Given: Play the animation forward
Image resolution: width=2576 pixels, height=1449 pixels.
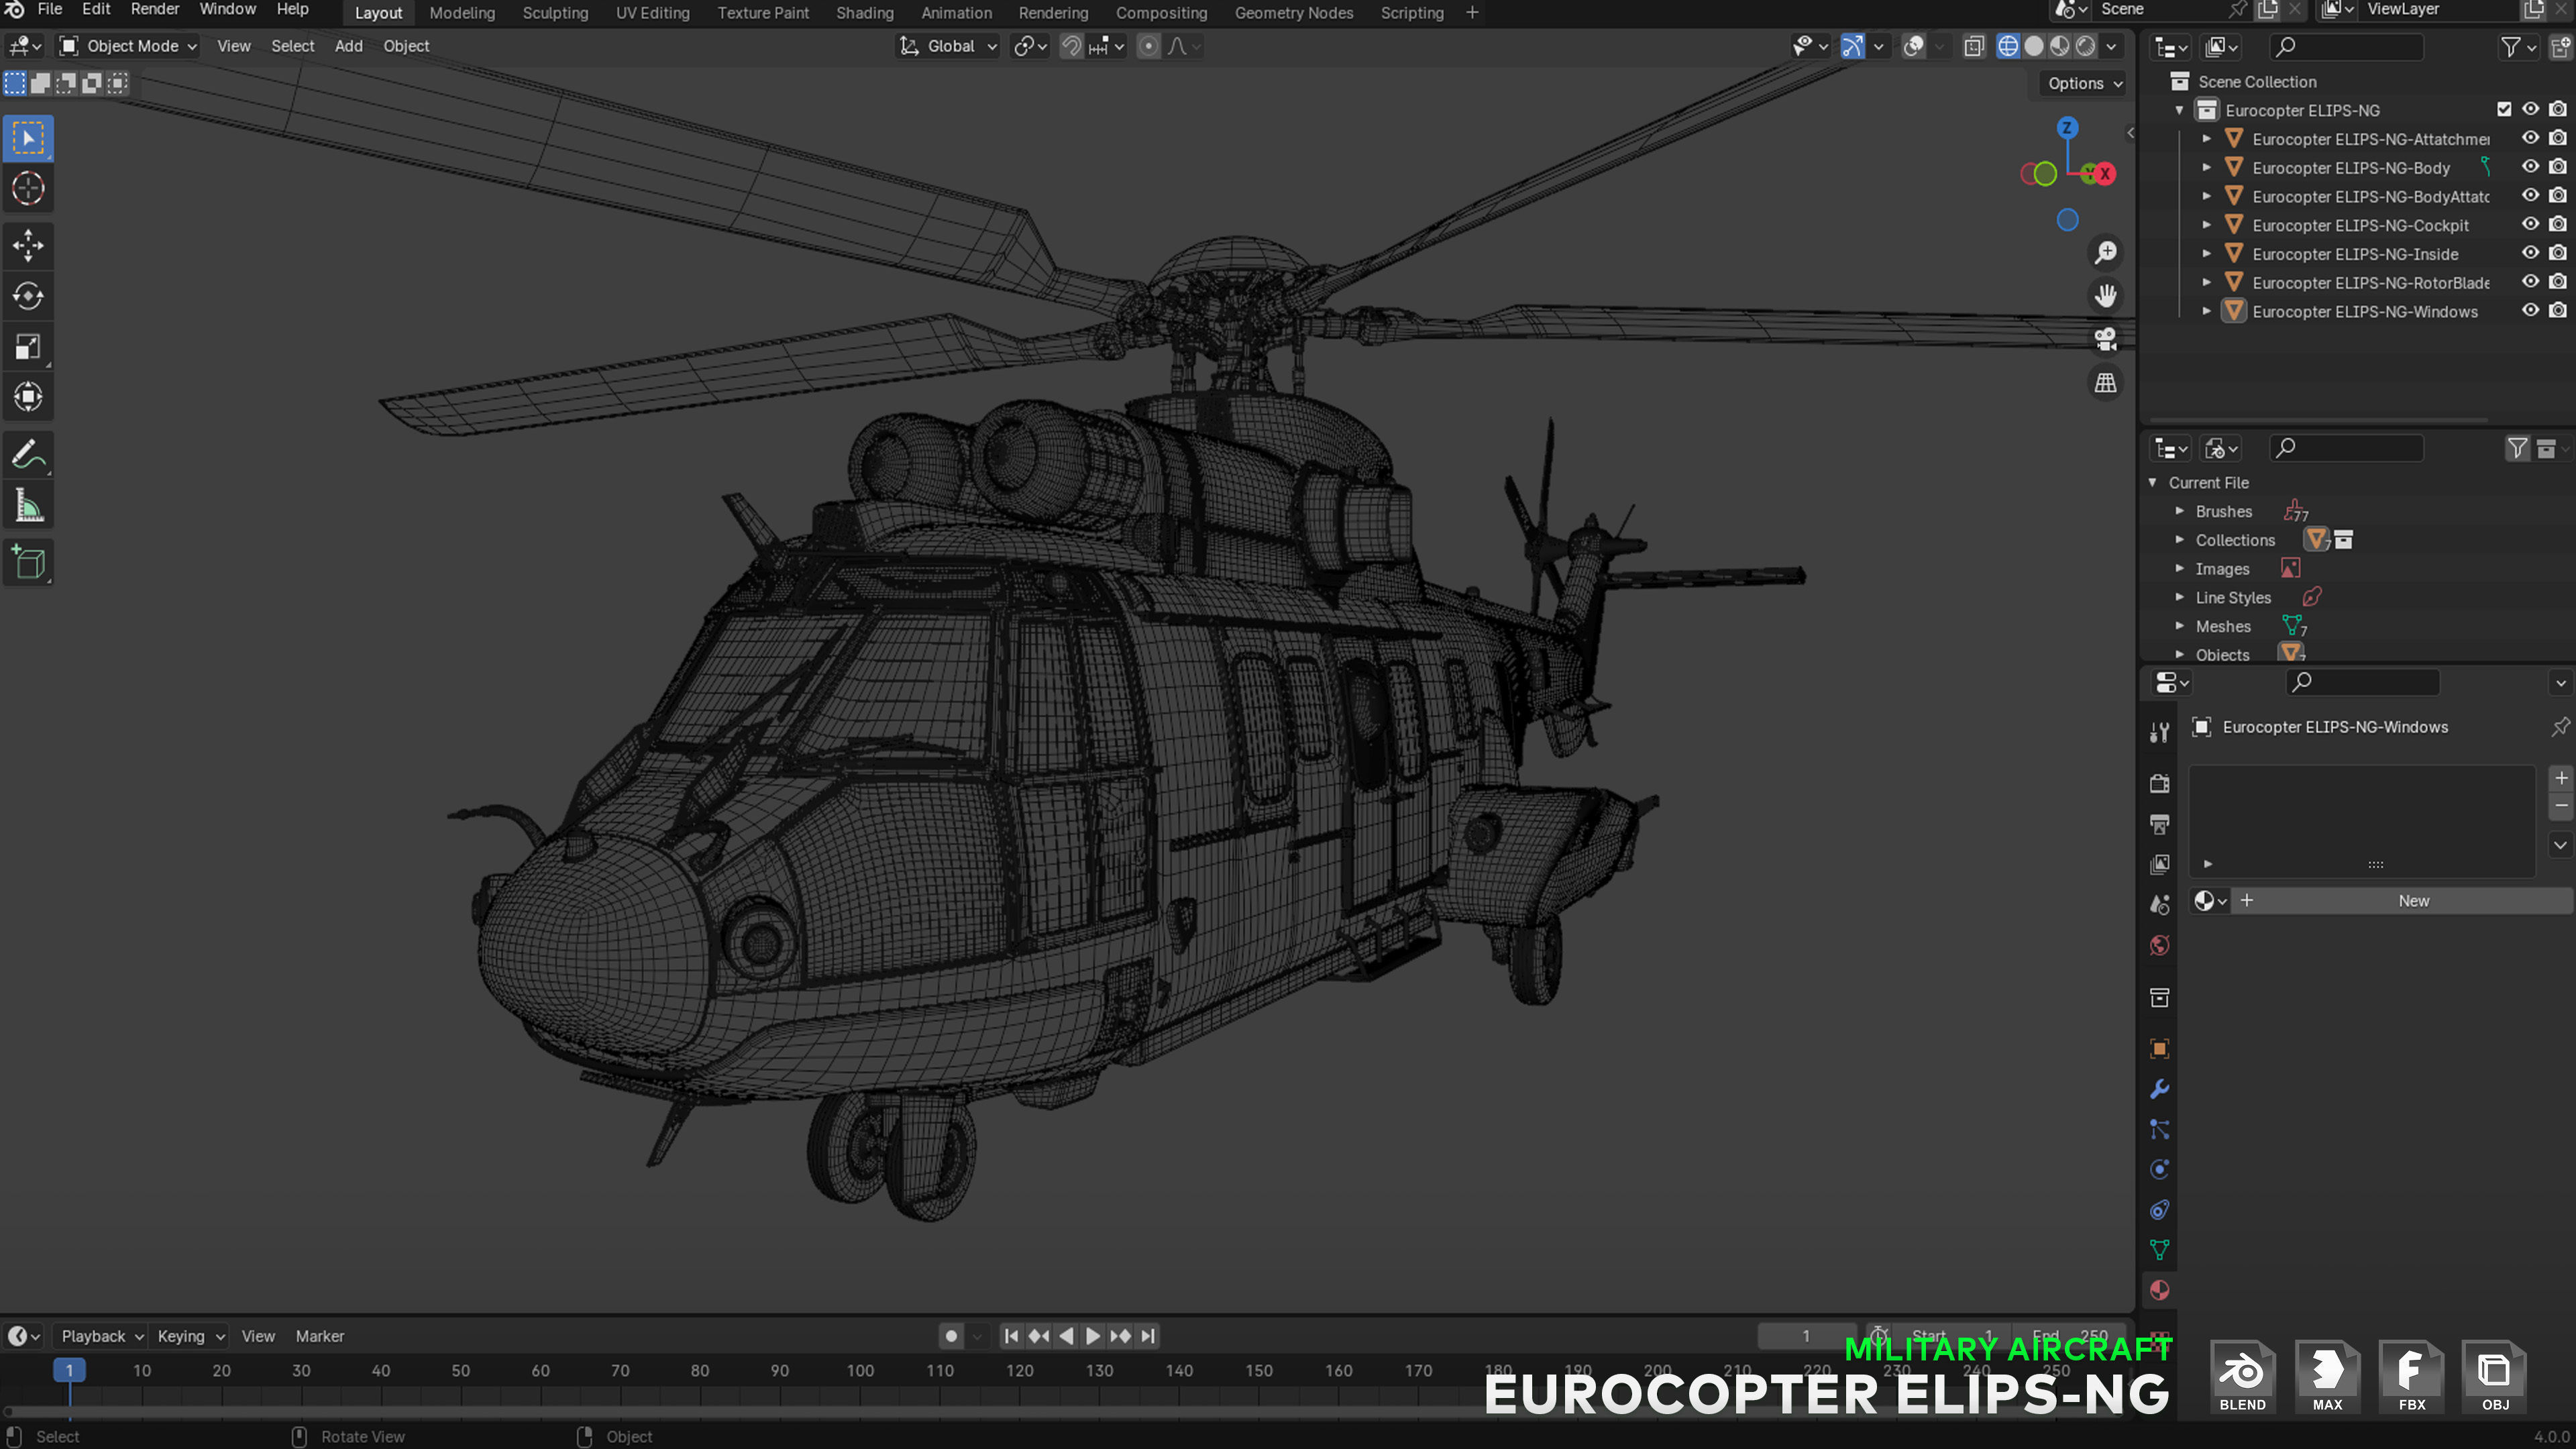Looking at the screenshot, I should point(1093,1336).
